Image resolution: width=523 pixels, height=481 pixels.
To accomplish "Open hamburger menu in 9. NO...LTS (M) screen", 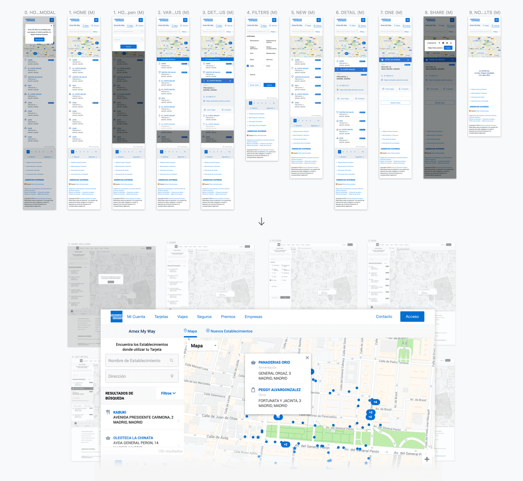I will pyautogui.click(x=496, y=20).
